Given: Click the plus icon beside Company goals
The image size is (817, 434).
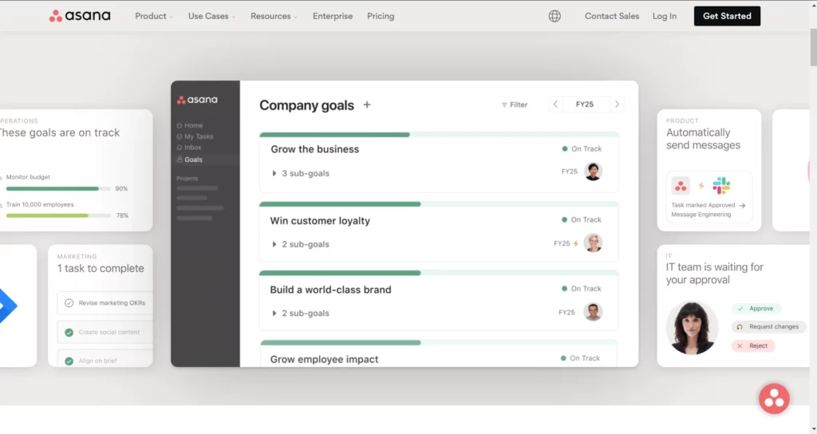Looking at the screenshot, I should 367,105.
